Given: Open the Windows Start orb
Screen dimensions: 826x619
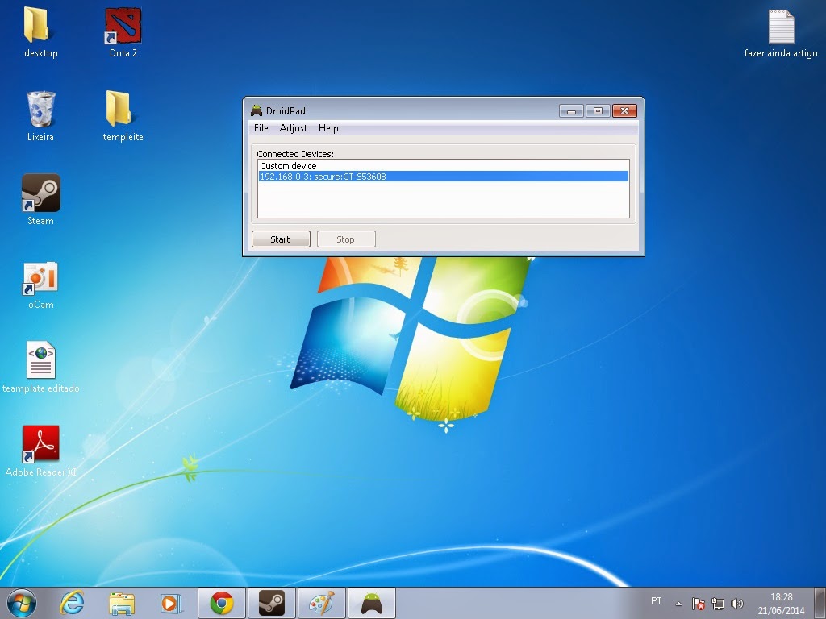Looking at the screenshot, I should (22, 603).
